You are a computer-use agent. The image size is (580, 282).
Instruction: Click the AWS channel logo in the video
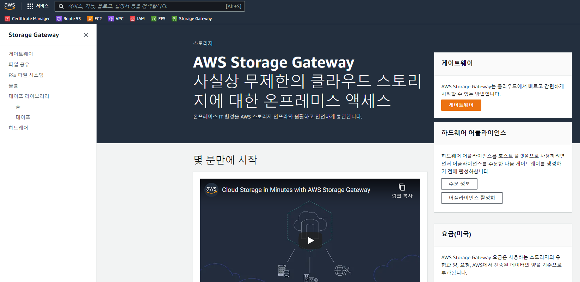point(211,190)
